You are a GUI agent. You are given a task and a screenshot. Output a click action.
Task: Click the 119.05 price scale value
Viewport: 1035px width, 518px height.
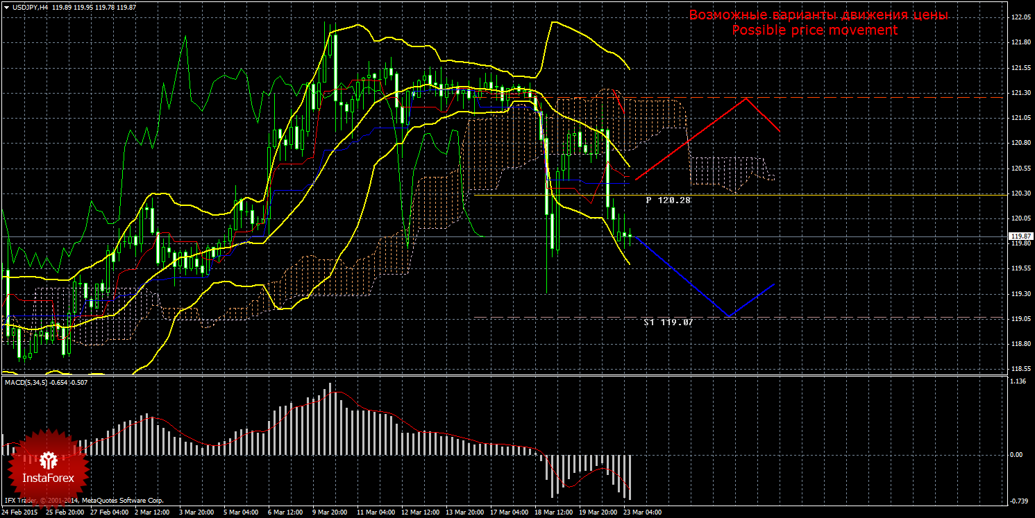coord(1020,319)
